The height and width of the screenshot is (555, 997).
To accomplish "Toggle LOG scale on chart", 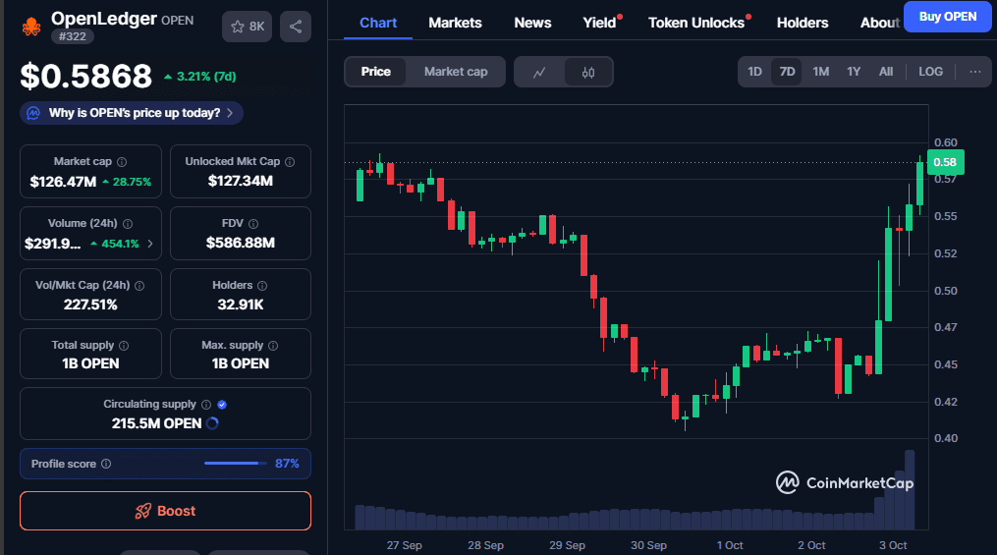I will (930, 72).
